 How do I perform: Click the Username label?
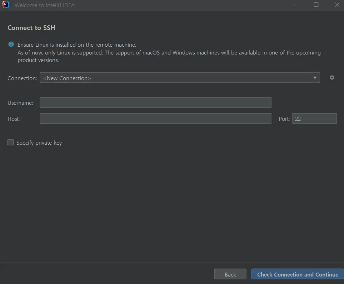click(x=20, y=103)
